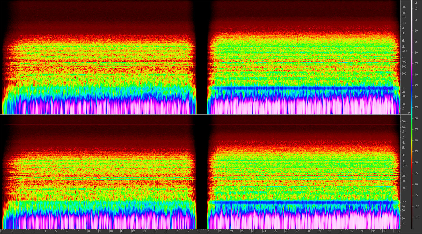Click the 0 second marker on the ruler

click(x=2, y=231)
